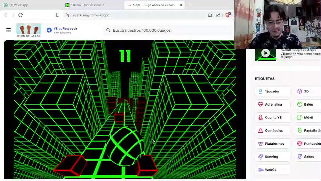
Task: Close the Slope browser tab
Action: pos(181,5)
